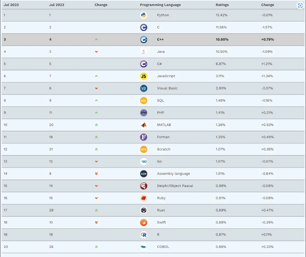Viewport: 306px width, 257px height.
Task: Click the MATLAB logo icon
Action: pos(143,125)
